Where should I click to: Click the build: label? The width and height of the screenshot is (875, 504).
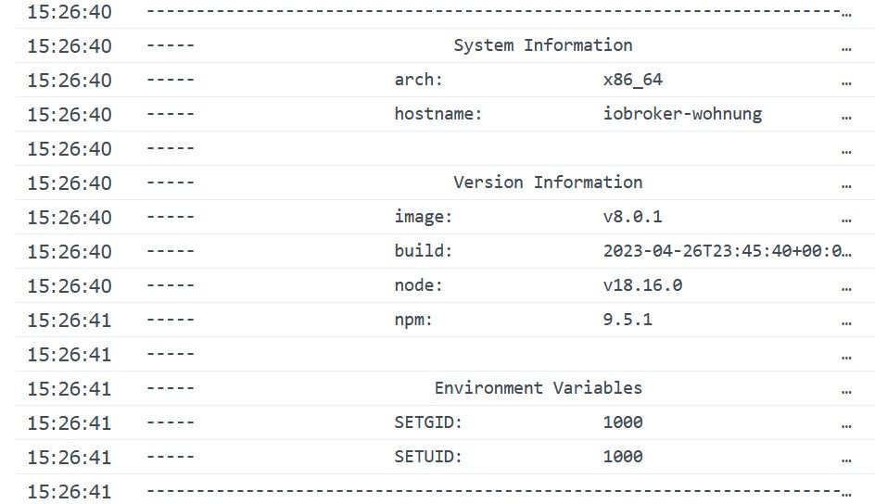(x=424, y=251)
